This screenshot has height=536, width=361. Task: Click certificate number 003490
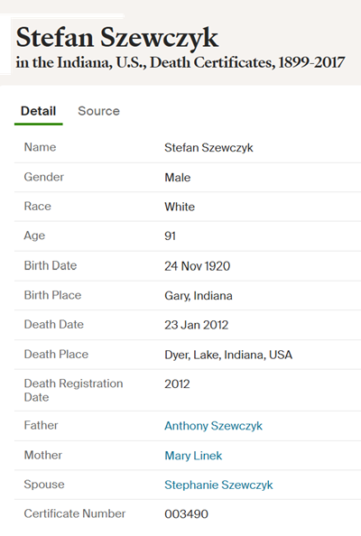pyautogui.click(x=186, y=513)
